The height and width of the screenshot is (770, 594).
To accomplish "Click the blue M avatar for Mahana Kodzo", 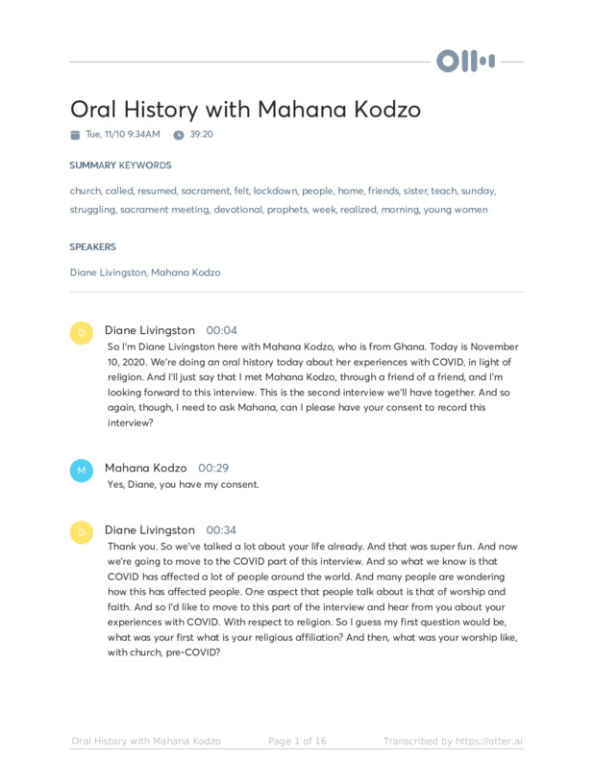I will pos(82,470).
